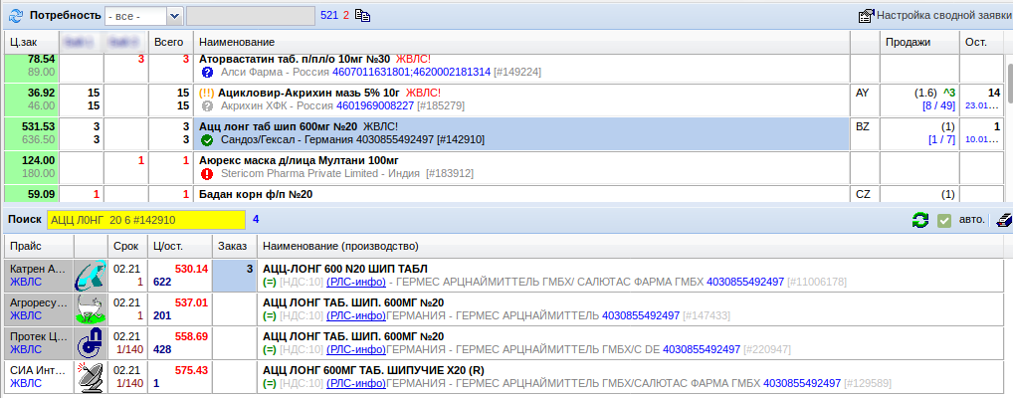Click price 558.69 in Протек row
Viewport: 1013px width, 398px height.
click(191, 336)
